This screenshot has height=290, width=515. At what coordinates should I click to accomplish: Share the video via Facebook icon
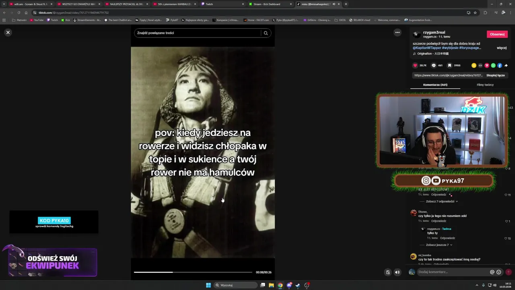tap(499, 65)
